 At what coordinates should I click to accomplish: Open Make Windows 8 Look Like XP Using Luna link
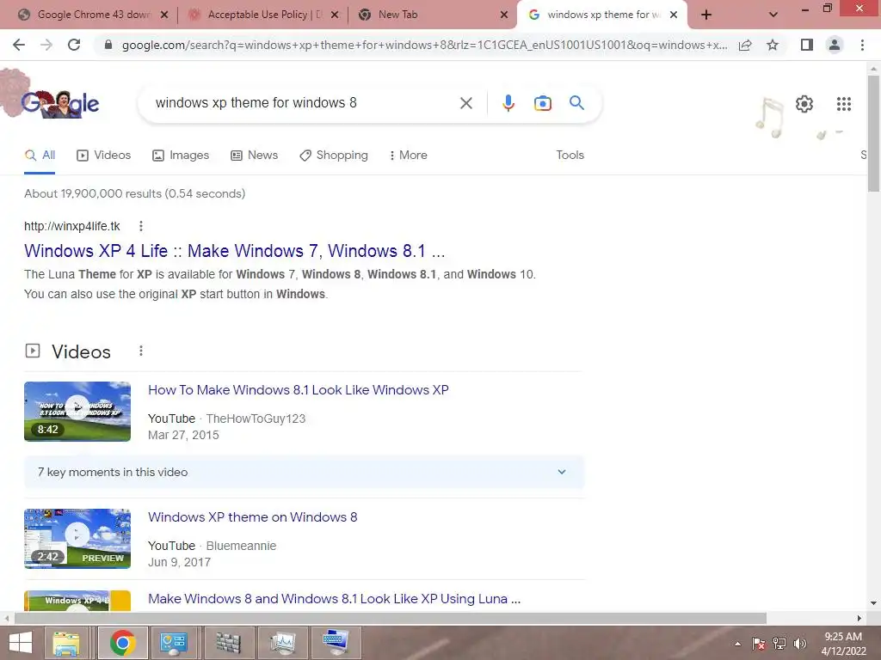tap(335, 599)
